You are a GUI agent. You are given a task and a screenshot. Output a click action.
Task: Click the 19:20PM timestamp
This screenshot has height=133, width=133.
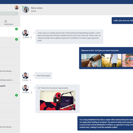26,92
